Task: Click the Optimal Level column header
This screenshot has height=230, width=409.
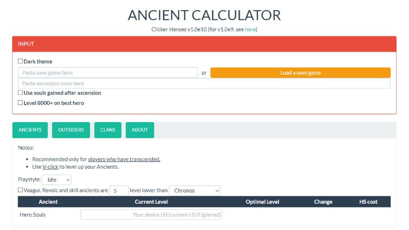Action: pos(262,202)
